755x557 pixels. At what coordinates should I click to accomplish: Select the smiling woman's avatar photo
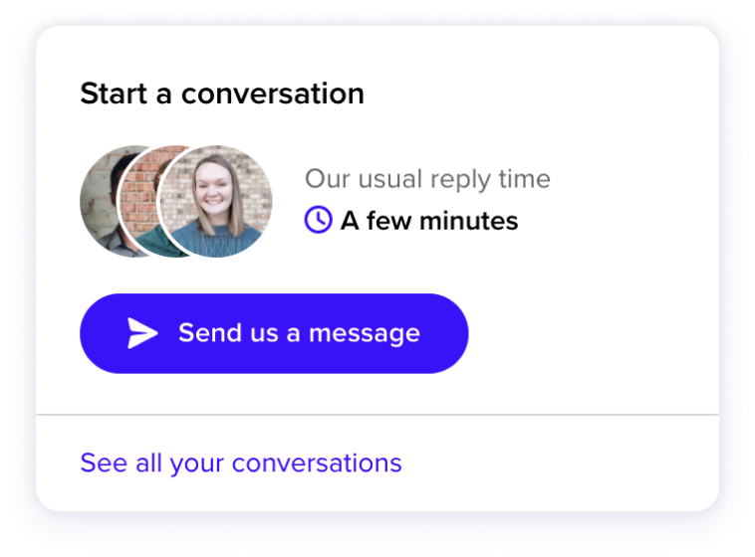216,201
